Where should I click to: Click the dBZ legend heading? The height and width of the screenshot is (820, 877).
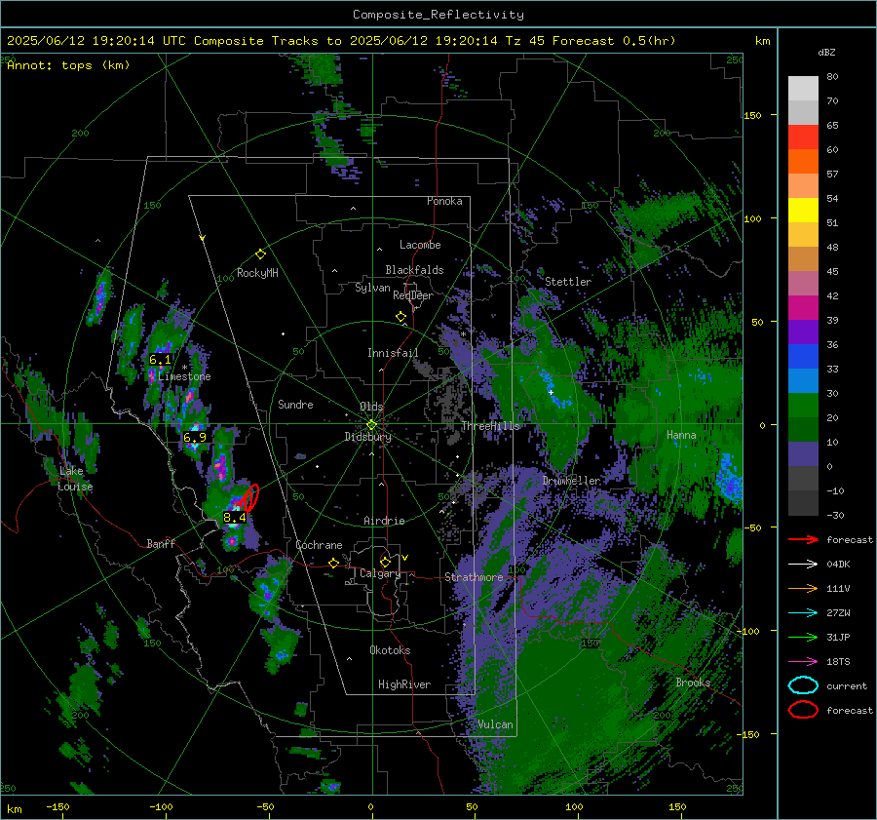coord(826,52)
